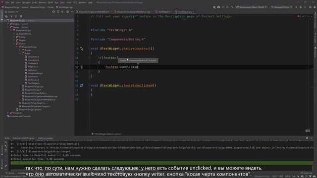
Task: Click the override gutter icon on line 8
Action: click(82, 48)
